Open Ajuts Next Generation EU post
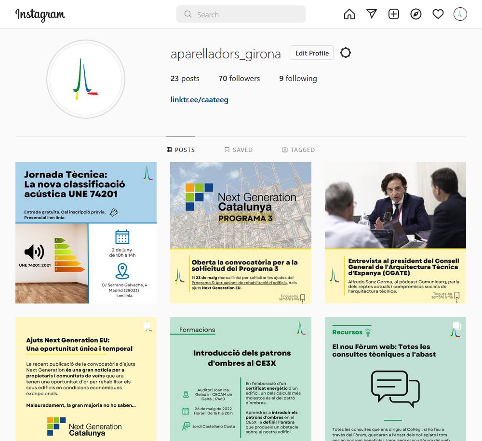Screen dimensions: 482x441 [86, 379]
